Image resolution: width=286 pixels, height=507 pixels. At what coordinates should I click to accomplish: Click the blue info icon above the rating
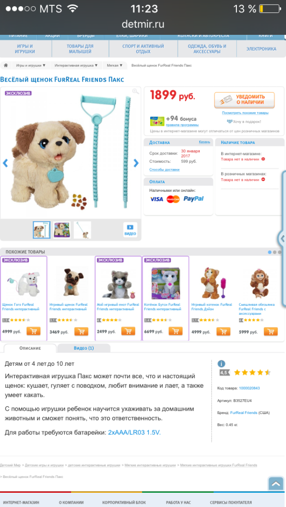click(x=221, y=363)
